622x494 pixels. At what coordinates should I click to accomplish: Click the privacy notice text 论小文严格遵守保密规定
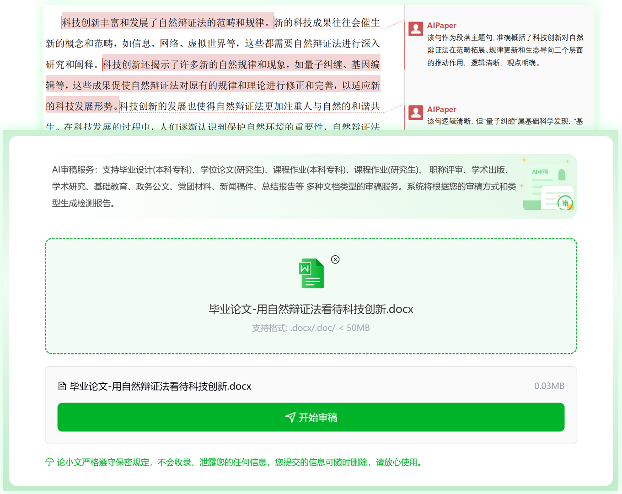[239, 462]
